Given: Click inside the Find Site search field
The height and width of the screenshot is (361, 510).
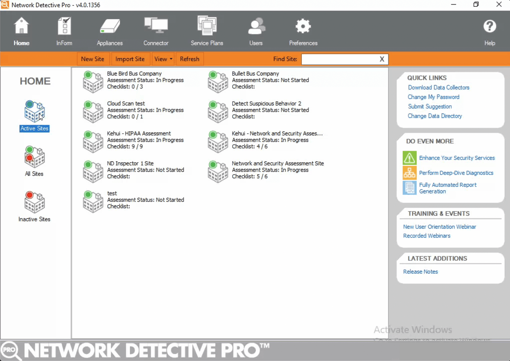Looking at the screenshot, I should coord(340,59).
